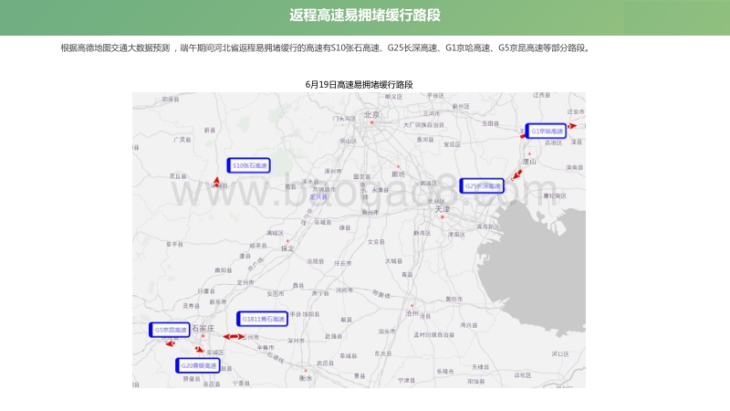Image resolution: width=730 pixels, height=411 pixels.
Task: Click the 天津 city label
Action: tap(443, 209)
